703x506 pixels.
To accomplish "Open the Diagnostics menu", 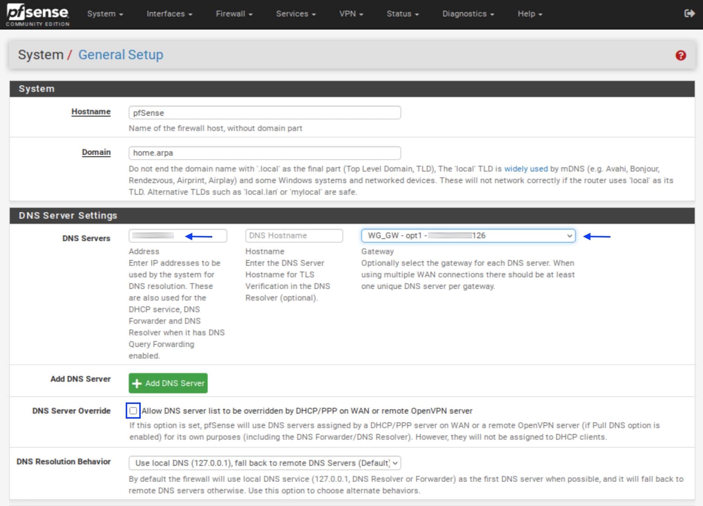I will [x=468, y=14].
